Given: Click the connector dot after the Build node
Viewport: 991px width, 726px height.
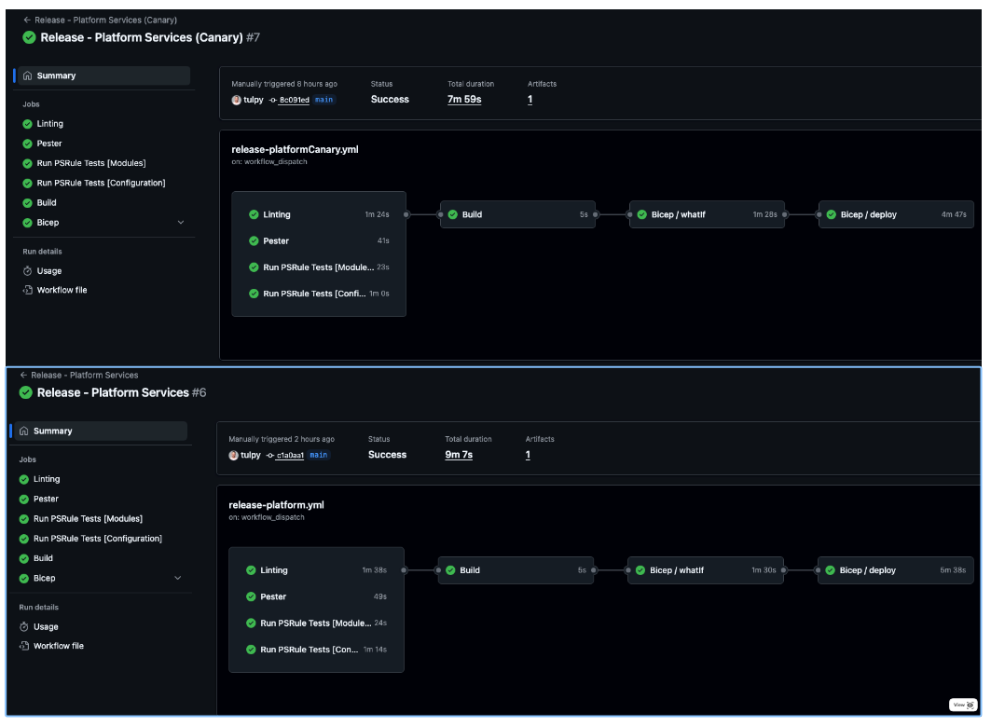Looking at the screenshot, I should click(597, 213).
